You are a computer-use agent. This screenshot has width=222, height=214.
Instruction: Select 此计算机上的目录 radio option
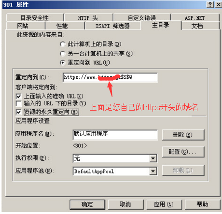[62, 44]
